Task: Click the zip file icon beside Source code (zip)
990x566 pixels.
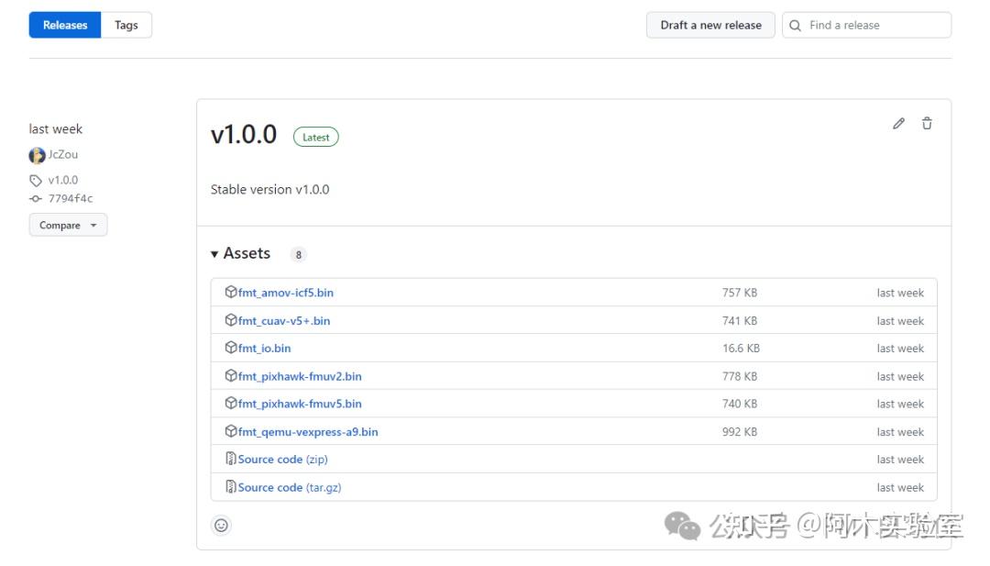Action: pos(230,459)
